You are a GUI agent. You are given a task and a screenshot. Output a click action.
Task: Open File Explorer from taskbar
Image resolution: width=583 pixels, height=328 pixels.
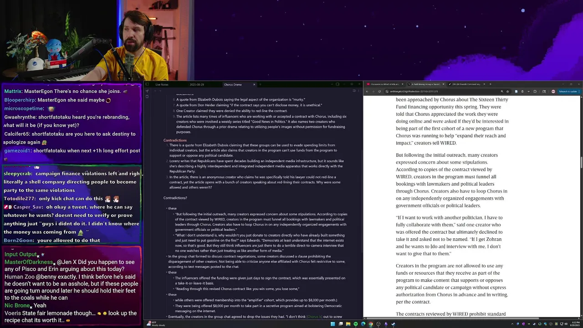click(x=348, y=324)
